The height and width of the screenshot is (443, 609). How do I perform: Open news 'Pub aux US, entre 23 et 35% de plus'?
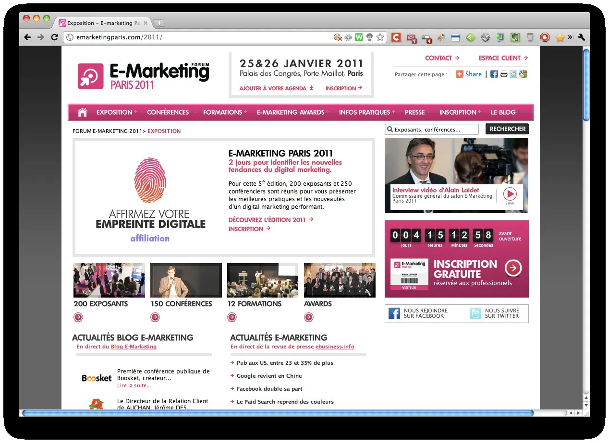pyautogui.click(x=285, y=363)
